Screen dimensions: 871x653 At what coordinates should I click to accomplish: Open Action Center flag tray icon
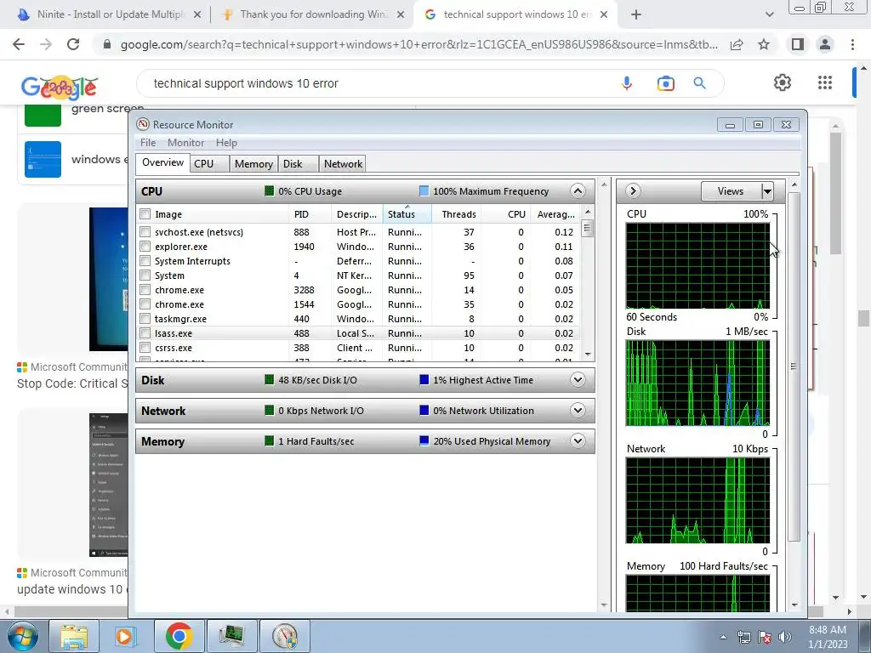point(765,637)
